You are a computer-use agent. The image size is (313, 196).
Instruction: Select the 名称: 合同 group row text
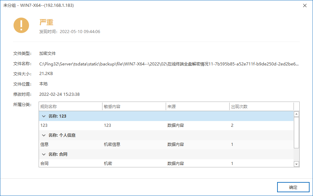click(x=58, y=154)
